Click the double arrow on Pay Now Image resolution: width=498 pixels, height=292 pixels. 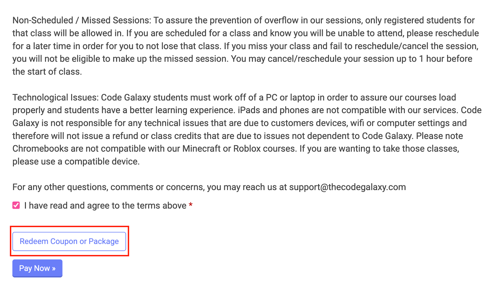(x=54, y=268)
